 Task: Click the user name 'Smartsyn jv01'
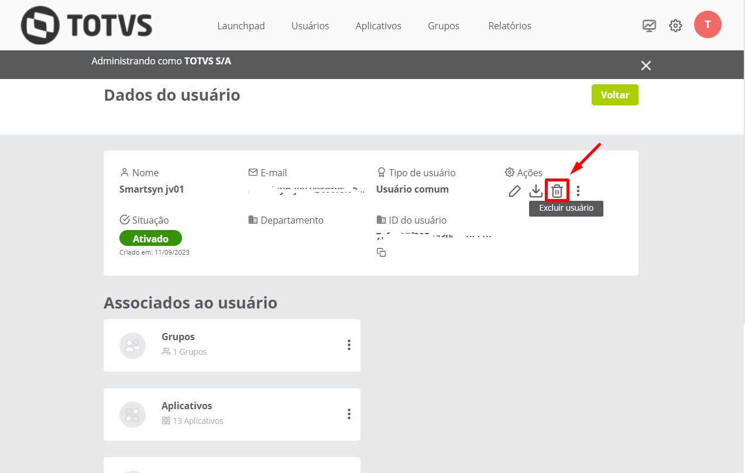152,189
